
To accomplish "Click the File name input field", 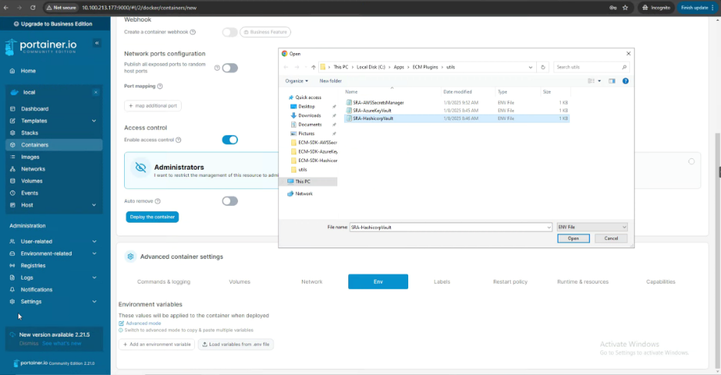I will (x=448, y=227).
